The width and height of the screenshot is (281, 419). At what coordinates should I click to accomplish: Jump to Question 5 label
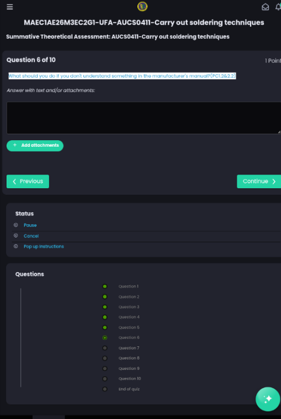[129, 327]
